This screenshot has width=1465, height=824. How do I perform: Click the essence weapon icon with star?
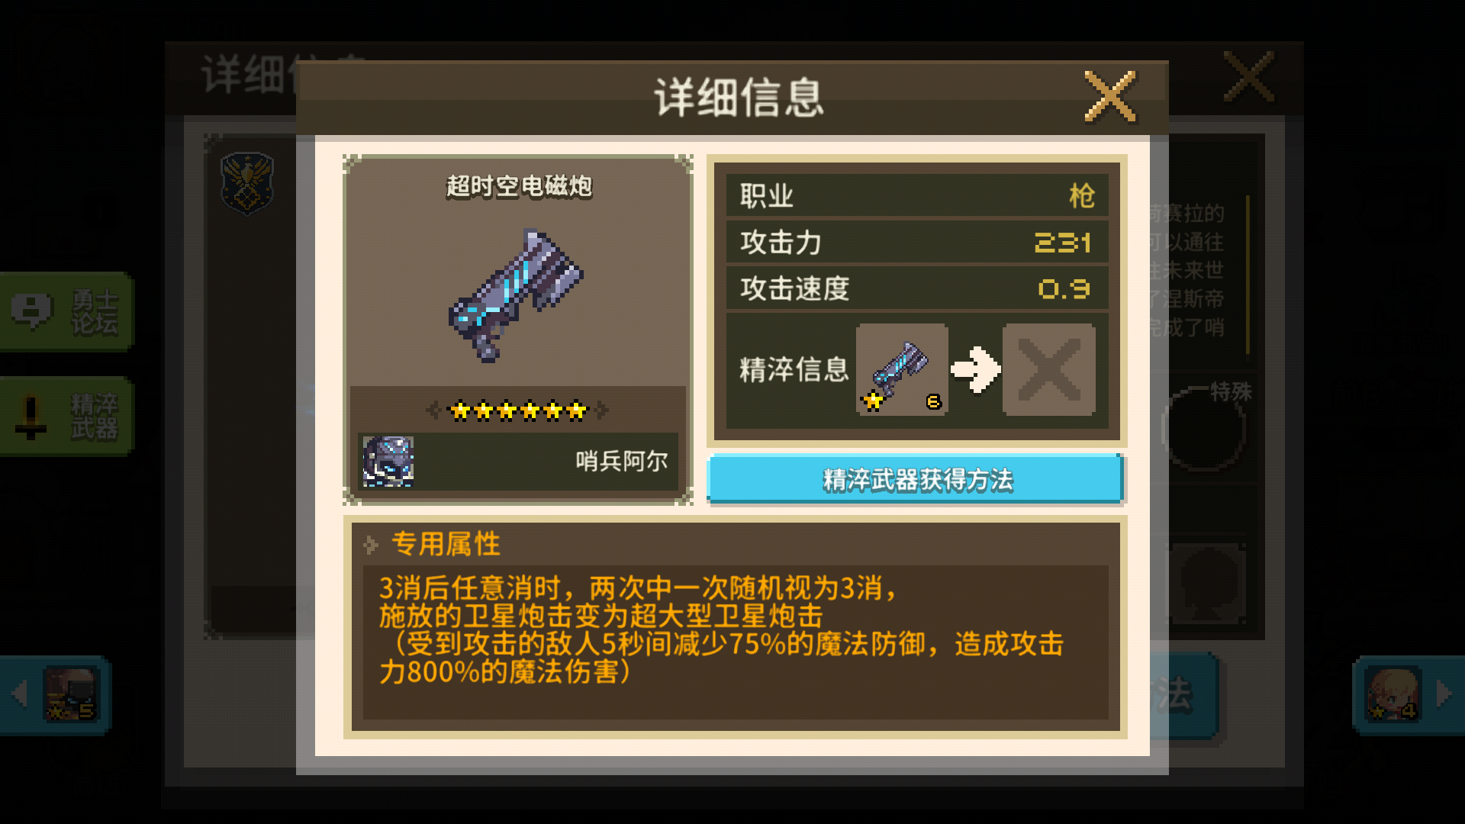point(902,369)
